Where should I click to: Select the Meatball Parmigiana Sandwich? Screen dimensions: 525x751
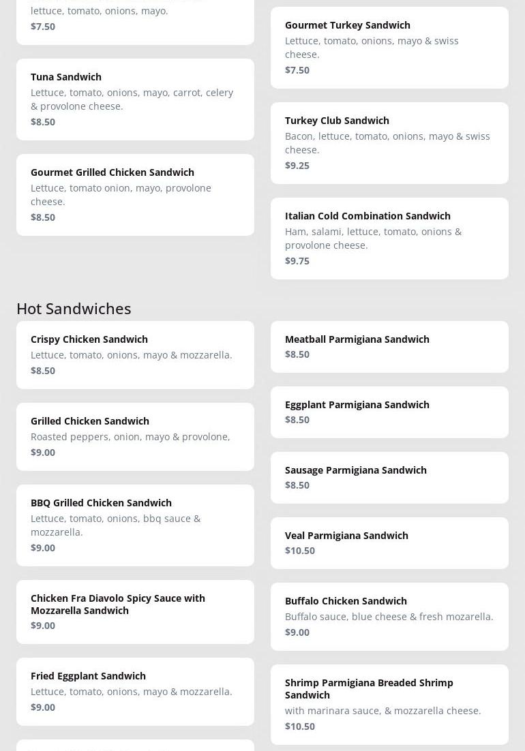tap(389, 346)
